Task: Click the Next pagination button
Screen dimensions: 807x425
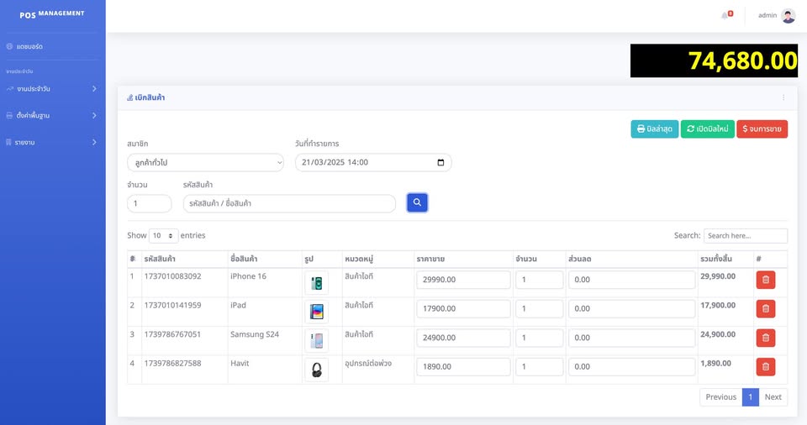Action: [773, 397]
